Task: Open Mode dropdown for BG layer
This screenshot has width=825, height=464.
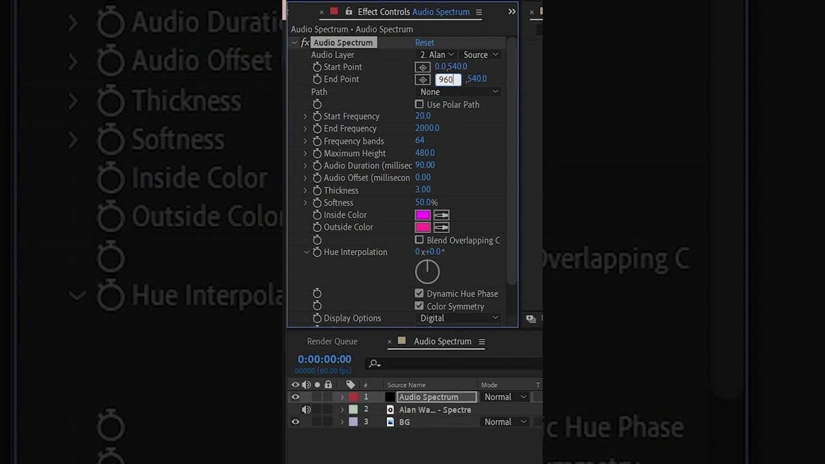Action: [x=505, y=422]
